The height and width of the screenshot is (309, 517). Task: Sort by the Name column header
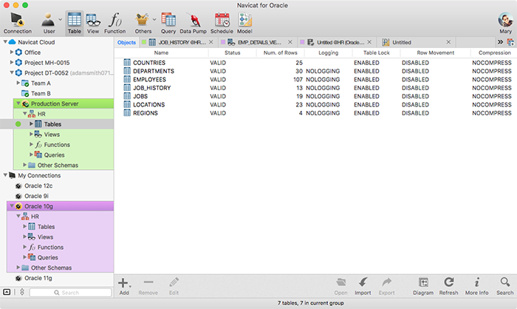(161, 52)
